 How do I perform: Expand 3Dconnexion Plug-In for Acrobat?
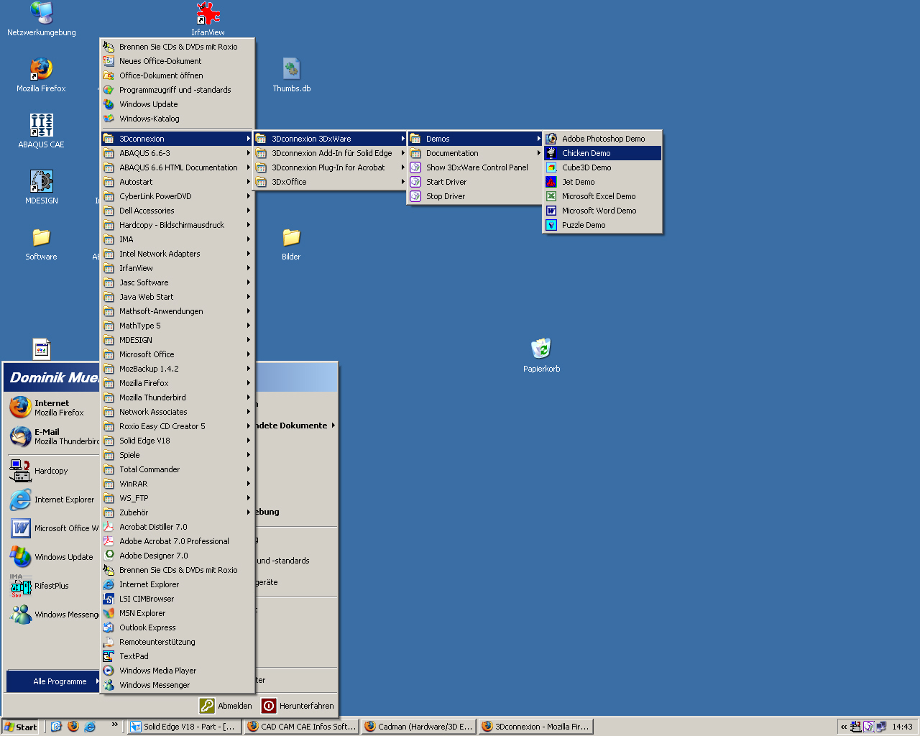(330, 167)
